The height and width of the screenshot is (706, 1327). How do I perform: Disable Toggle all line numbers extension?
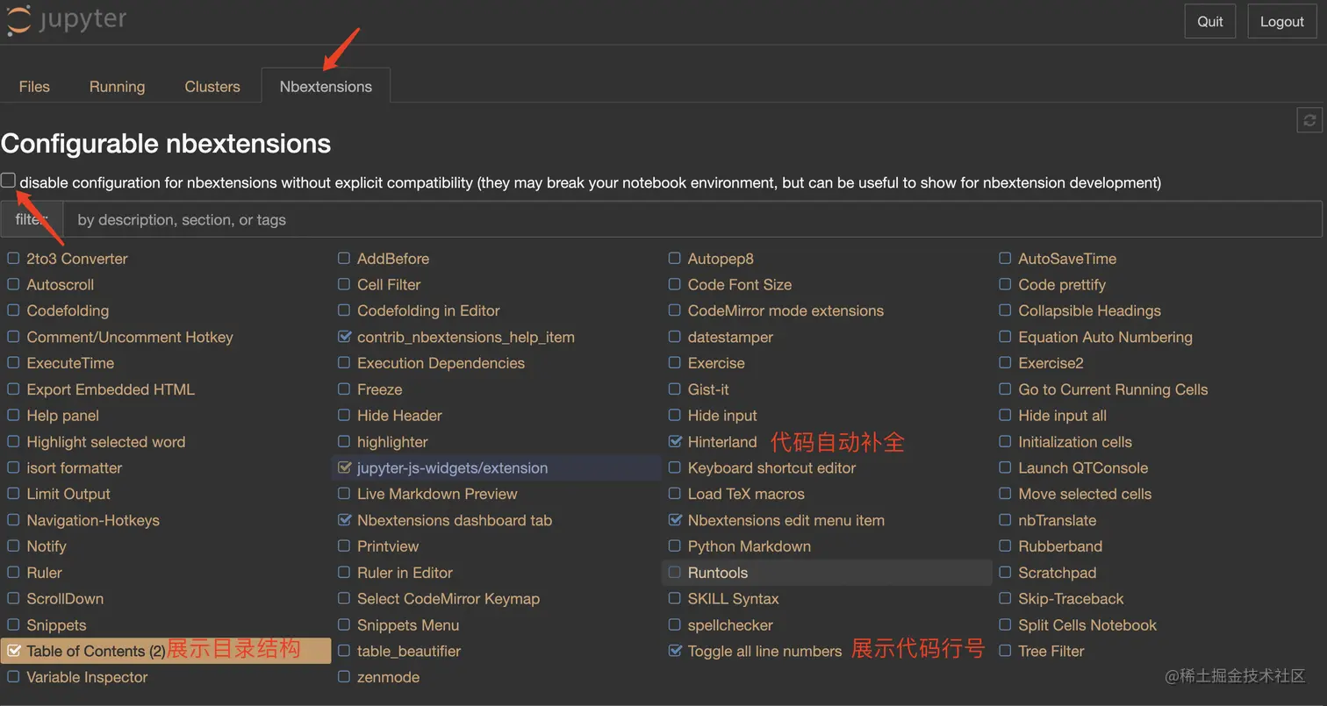tap(675, 651)
